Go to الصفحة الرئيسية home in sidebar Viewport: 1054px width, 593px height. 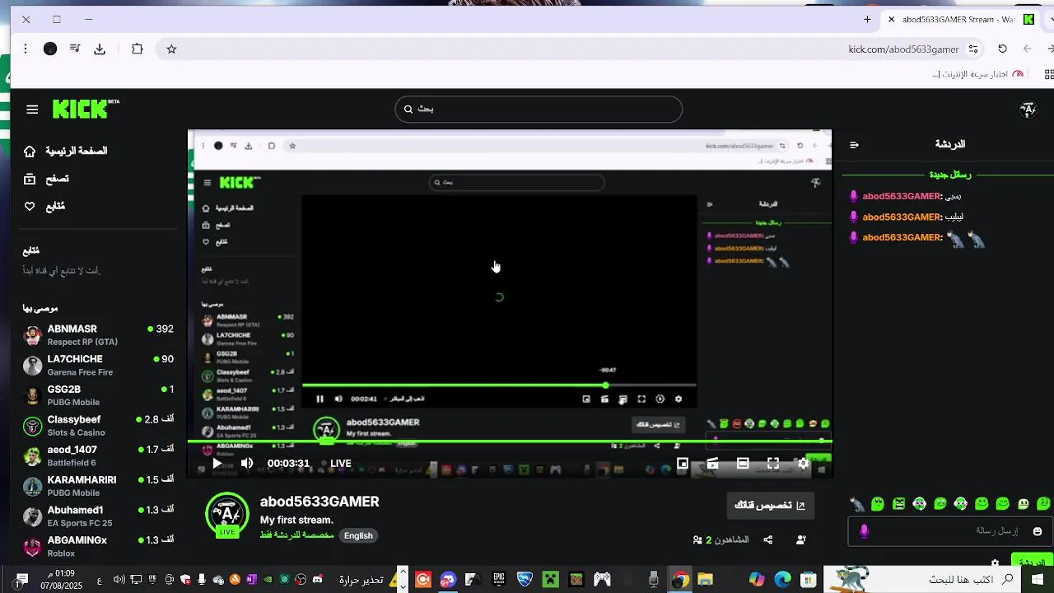point(66,152)
